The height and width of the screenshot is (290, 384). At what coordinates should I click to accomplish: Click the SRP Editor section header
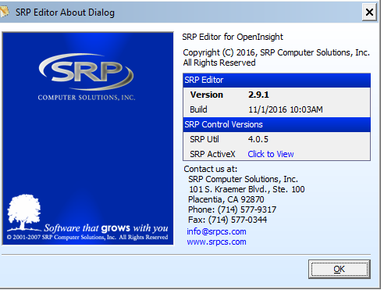tap(276, 80)
